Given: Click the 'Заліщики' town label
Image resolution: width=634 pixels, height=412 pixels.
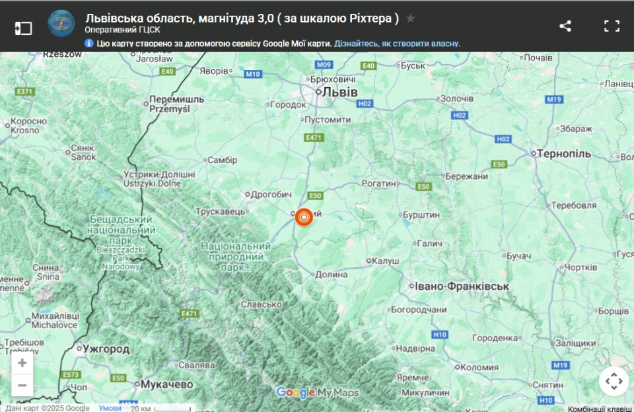Looking at the screenshot, I should pyautogui.click(x=575, y=343).
